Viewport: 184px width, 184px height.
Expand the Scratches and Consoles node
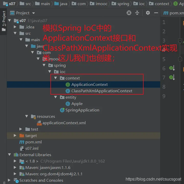click(9, 180)
